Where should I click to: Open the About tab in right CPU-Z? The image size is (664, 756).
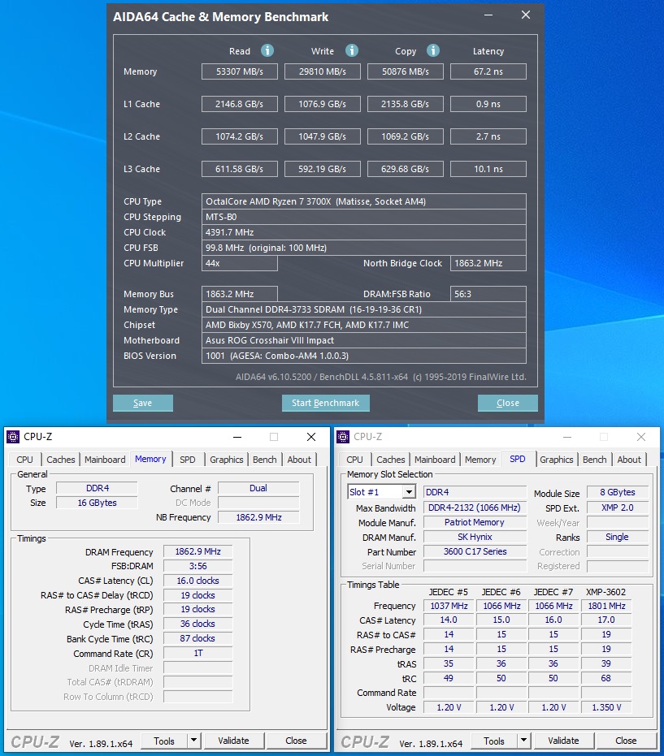pyautogui.click(x=629, y=460)
